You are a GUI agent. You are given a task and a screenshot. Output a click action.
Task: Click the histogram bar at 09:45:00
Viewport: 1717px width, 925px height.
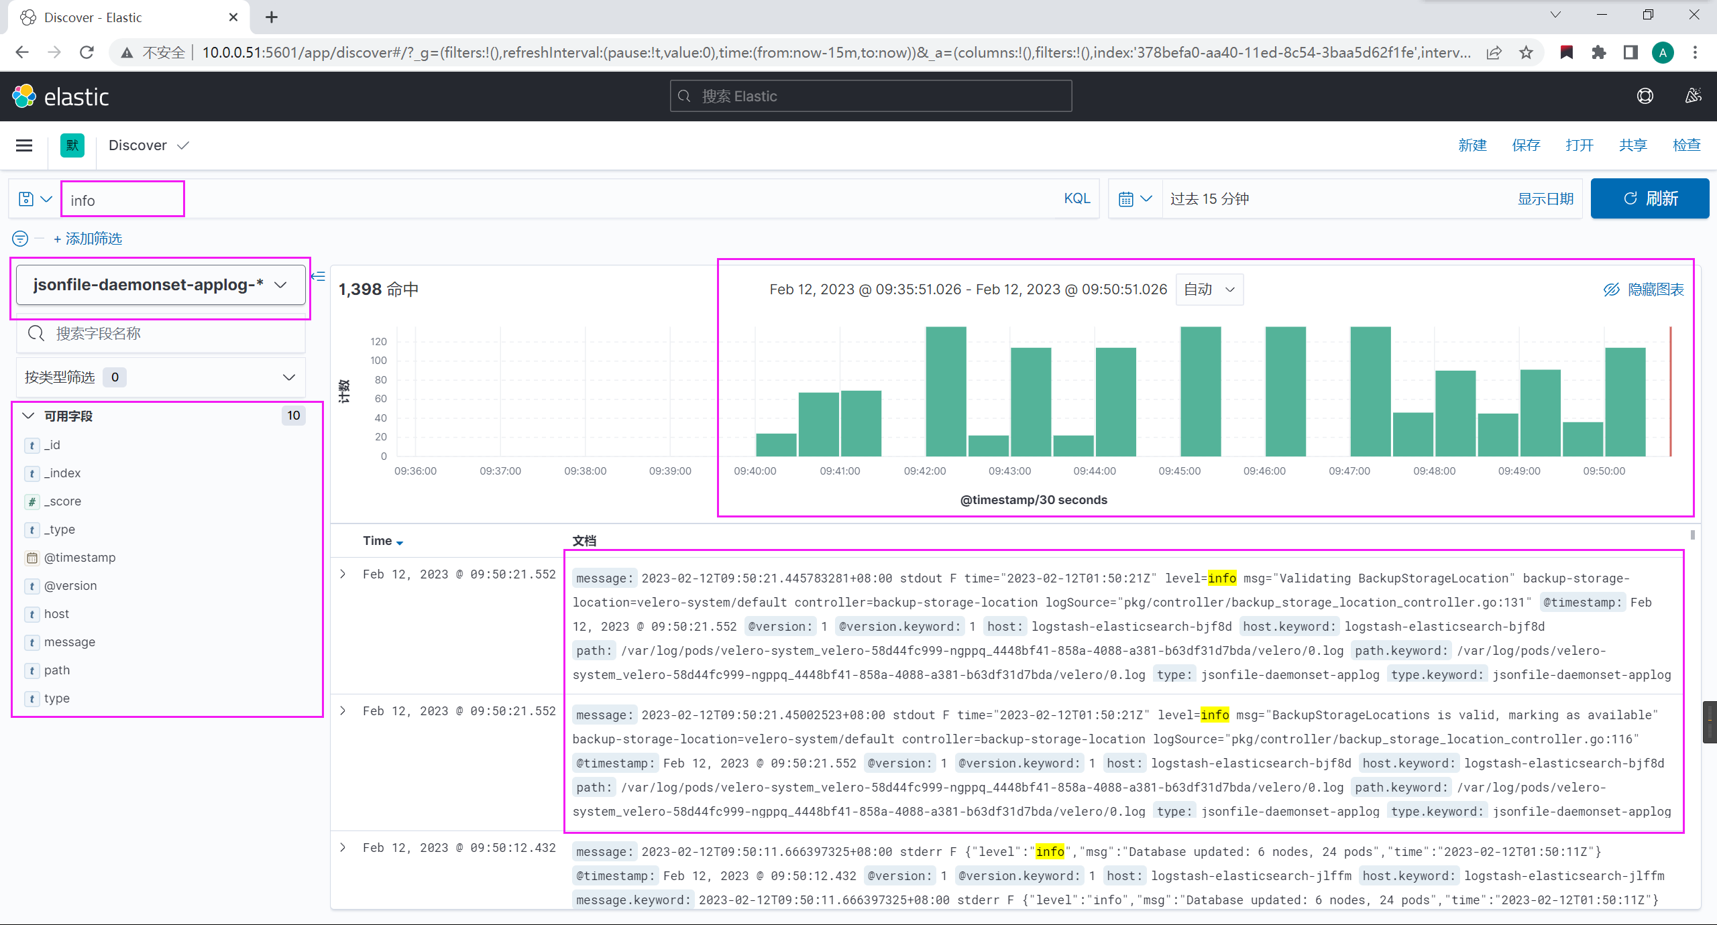coord(1201,391)
